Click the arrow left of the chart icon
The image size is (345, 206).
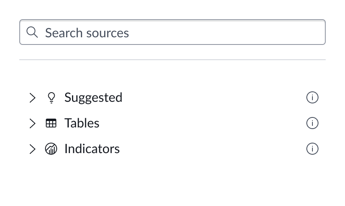(33, 149)
